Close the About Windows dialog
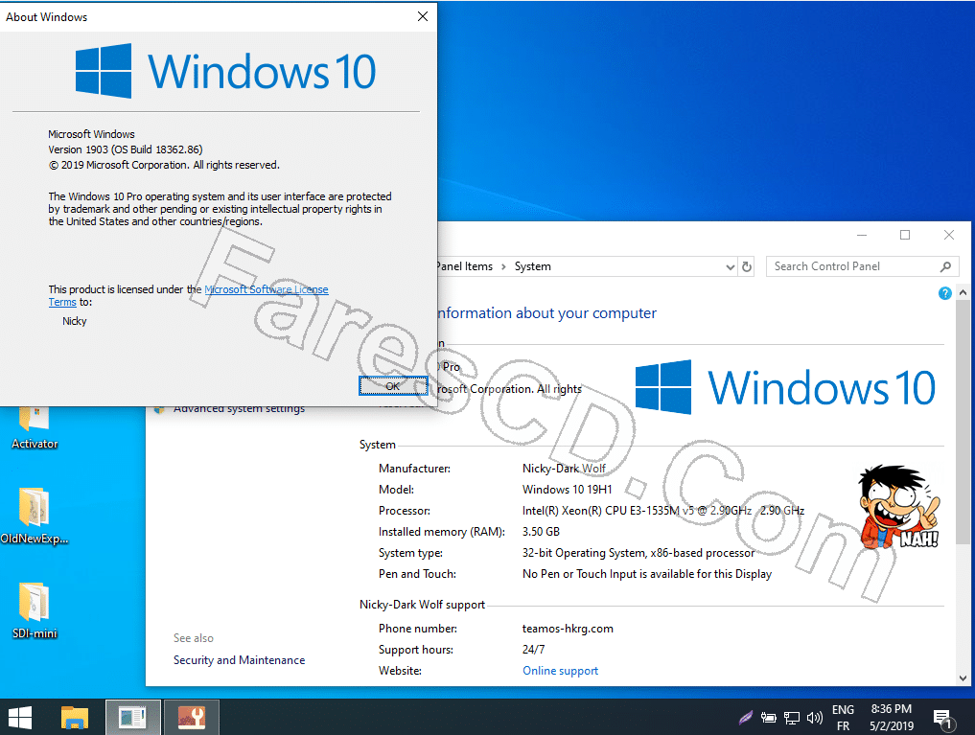Screen dimensions: 975x735 [x=423, y=17]
